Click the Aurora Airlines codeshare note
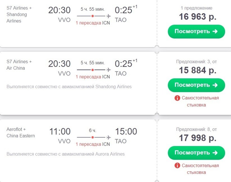This screenshot has width=231, height=182. tap(66, 154)
